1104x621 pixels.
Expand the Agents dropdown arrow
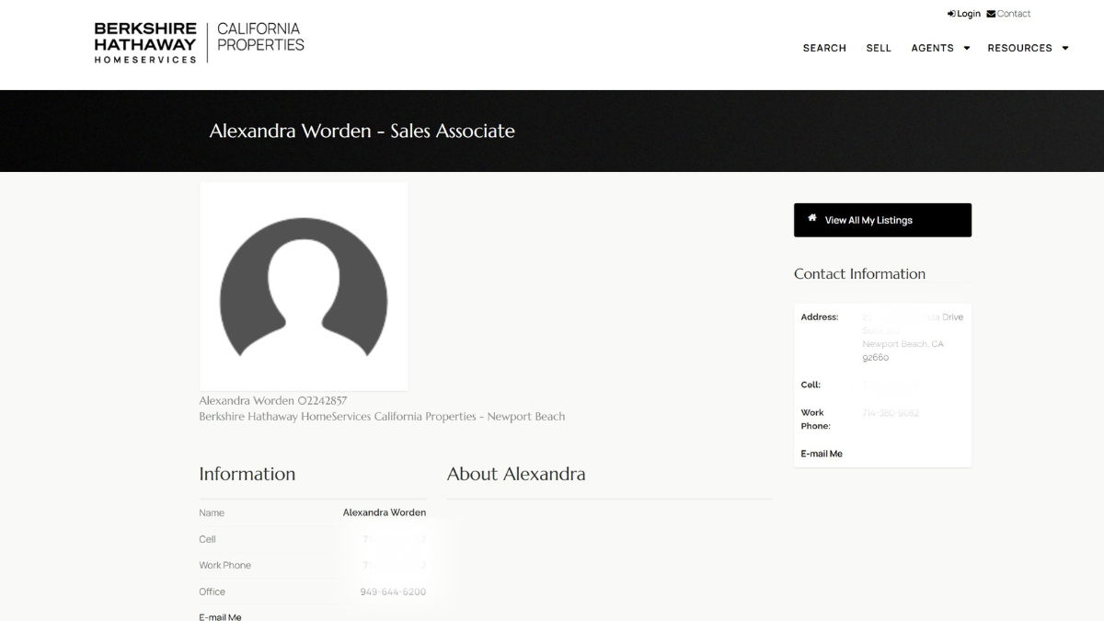click(x=967, y=48)
